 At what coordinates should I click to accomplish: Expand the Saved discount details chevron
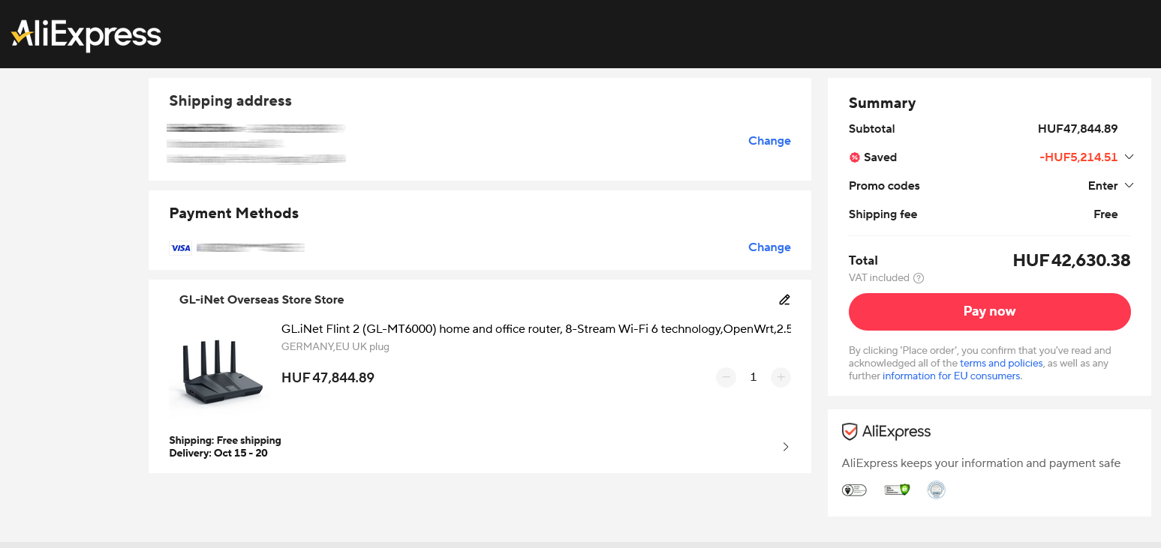click(1128, 157)
